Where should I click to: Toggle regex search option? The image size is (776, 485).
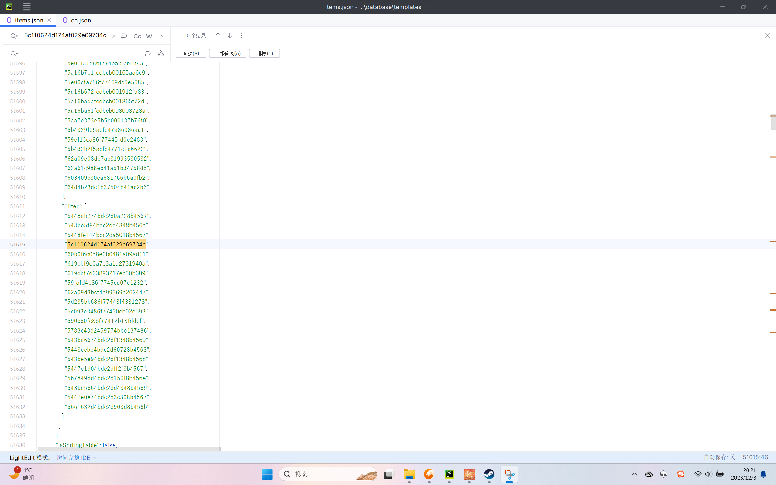(x=161, y=36)
